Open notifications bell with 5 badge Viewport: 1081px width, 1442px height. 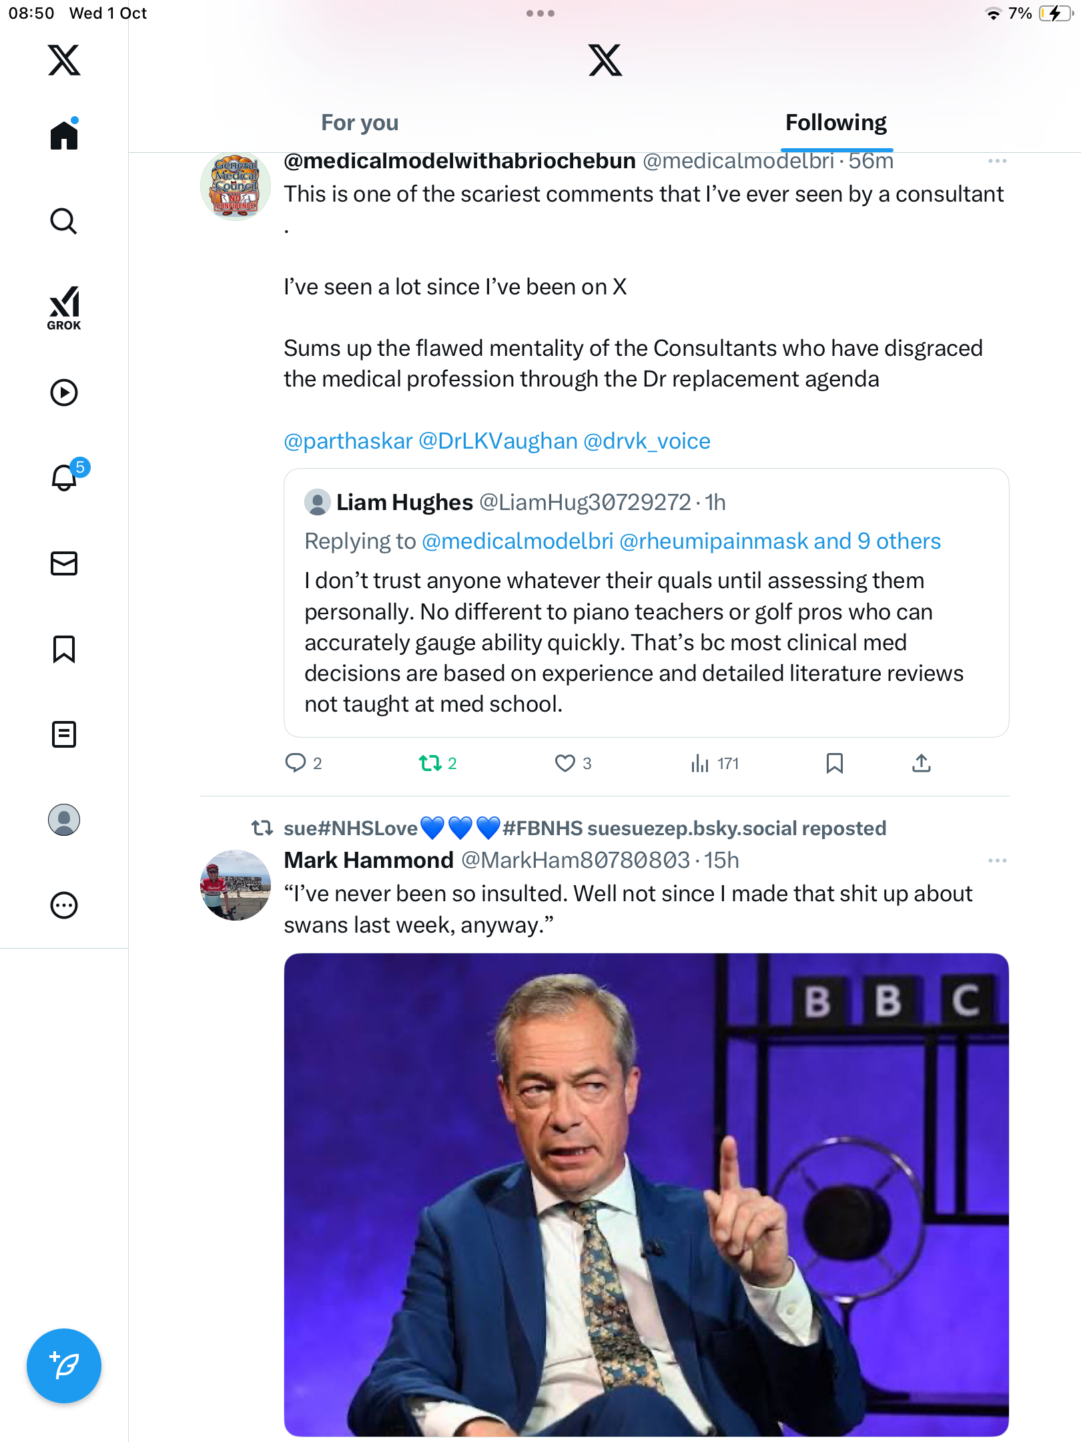[65, 477]
